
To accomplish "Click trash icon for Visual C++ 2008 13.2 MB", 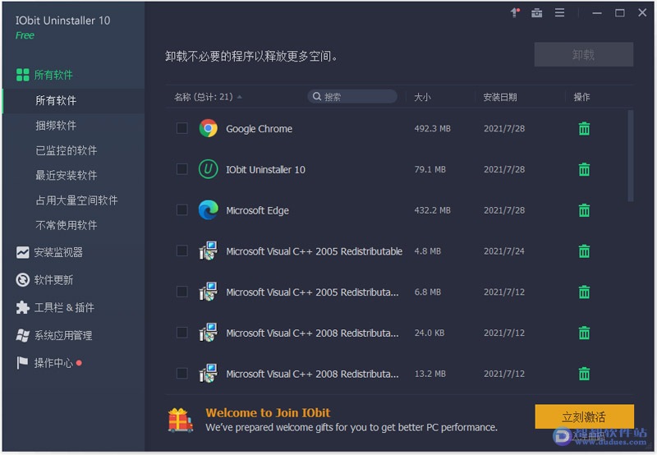I will point(584,374).
